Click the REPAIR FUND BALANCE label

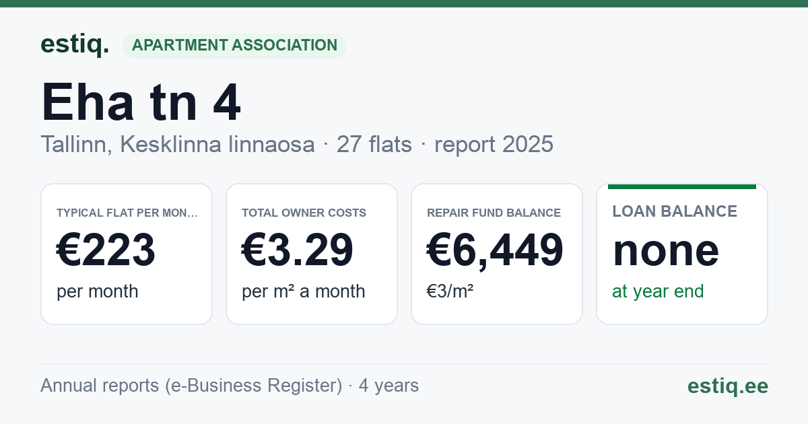(494, 213)
